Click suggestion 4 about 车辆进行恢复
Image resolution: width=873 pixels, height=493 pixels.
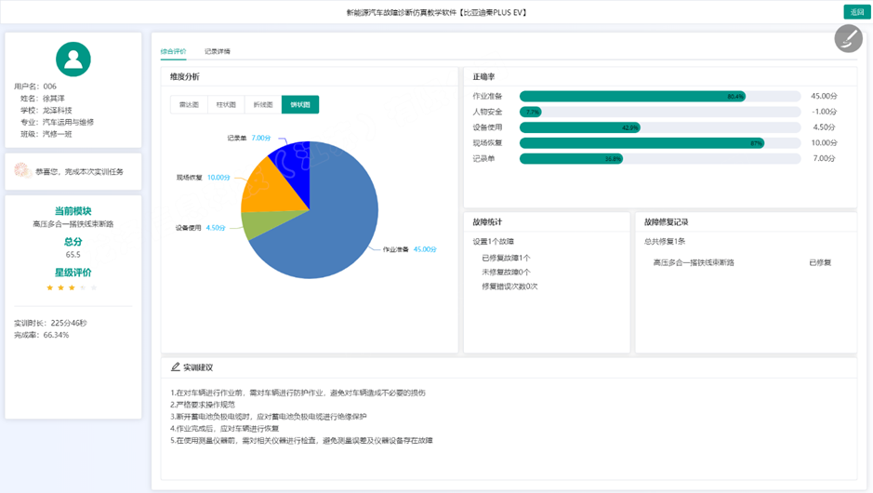click(224, 429)
